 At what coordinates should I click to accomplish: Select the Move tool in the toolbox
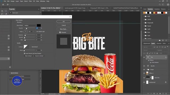tap(2, 11)
